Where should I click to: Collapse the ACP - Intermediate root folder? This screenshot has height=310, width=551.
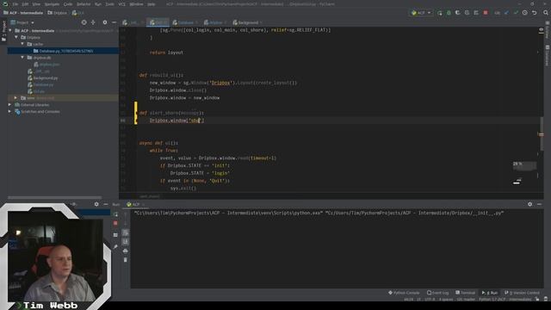[x=10, y=31]
